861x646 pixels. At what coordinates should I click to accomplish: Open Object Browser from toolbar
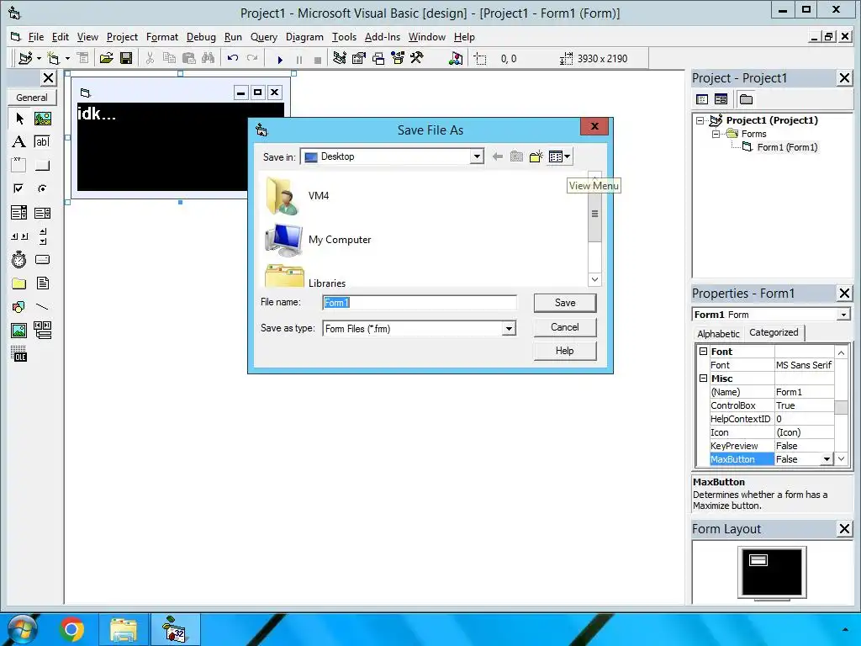[398, 58]
